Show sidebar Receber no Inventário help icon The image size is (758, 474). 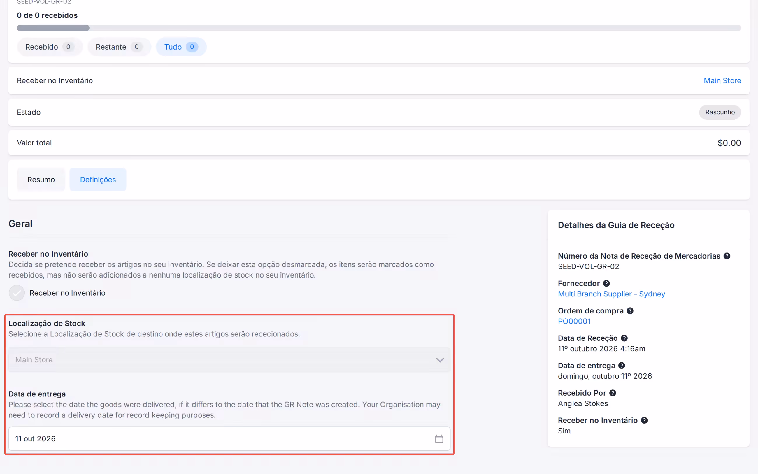click(x=644, y=420)
